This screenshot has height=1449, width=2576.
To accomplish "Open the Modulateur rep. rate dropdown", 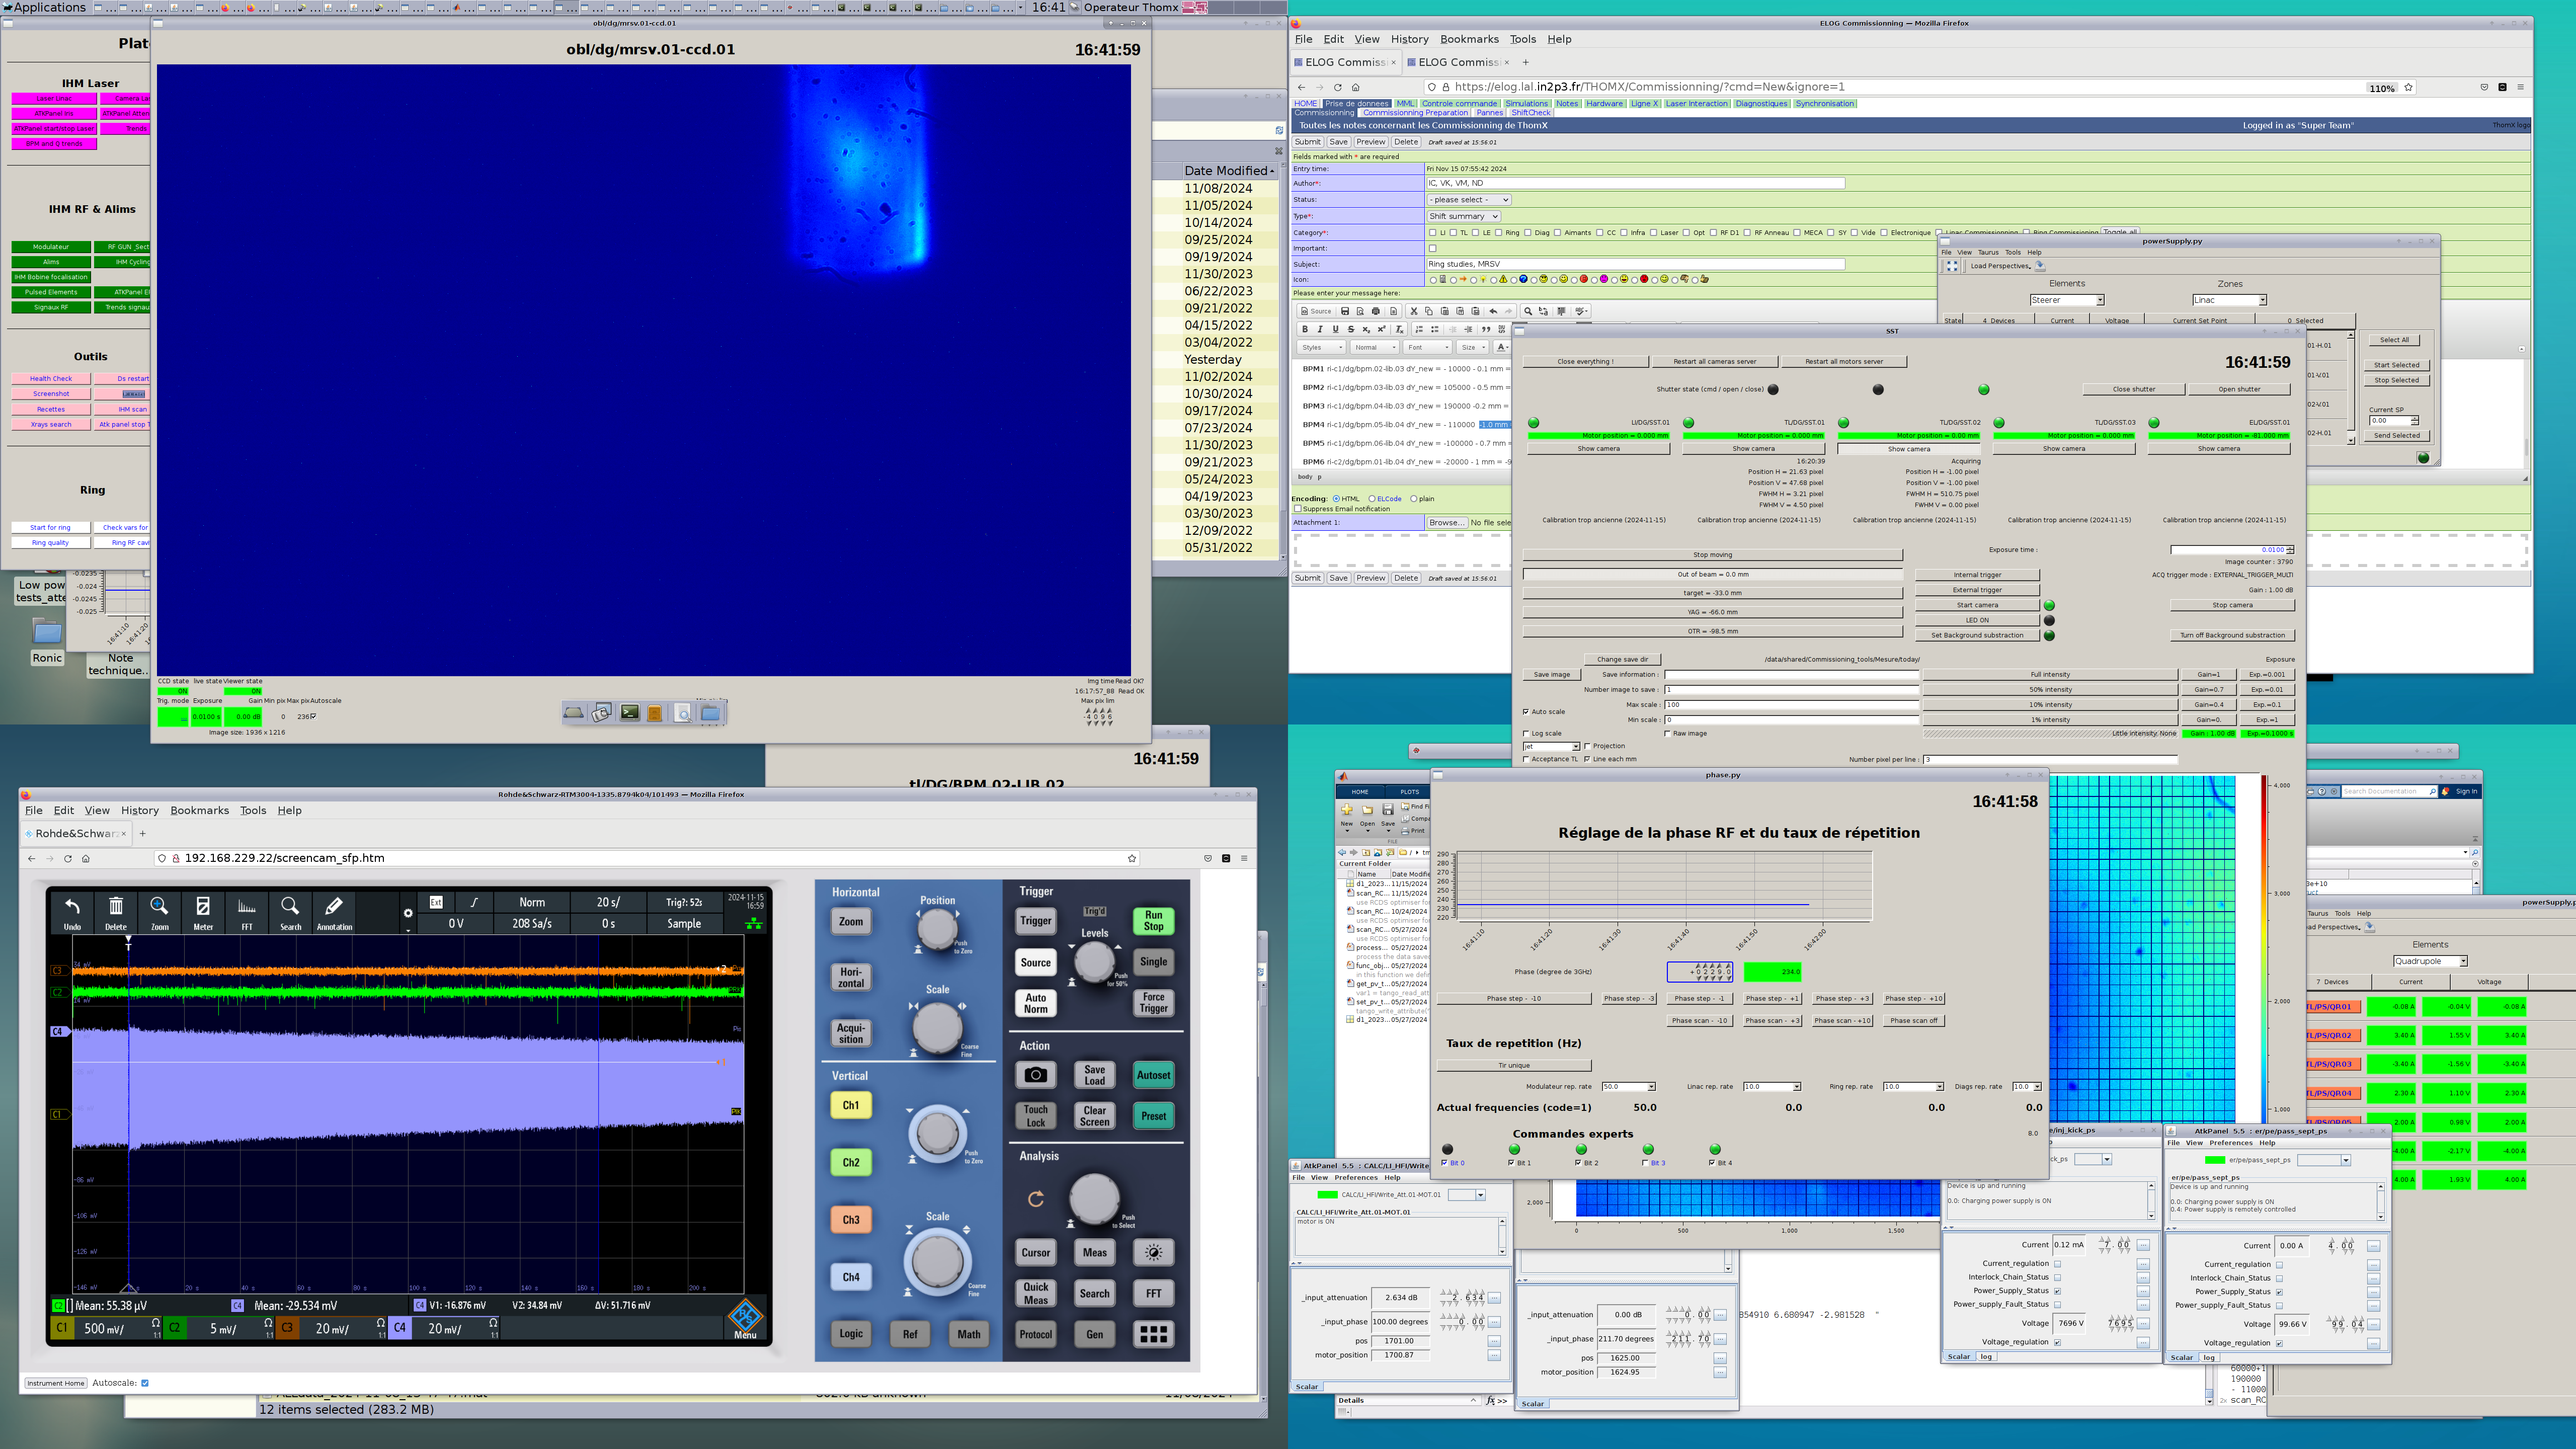I will 1628,1087.
